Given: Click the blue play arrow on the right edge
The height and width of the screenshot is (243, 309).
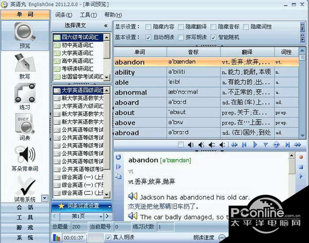Looking at the screenshot, I should tap(301, 176).
